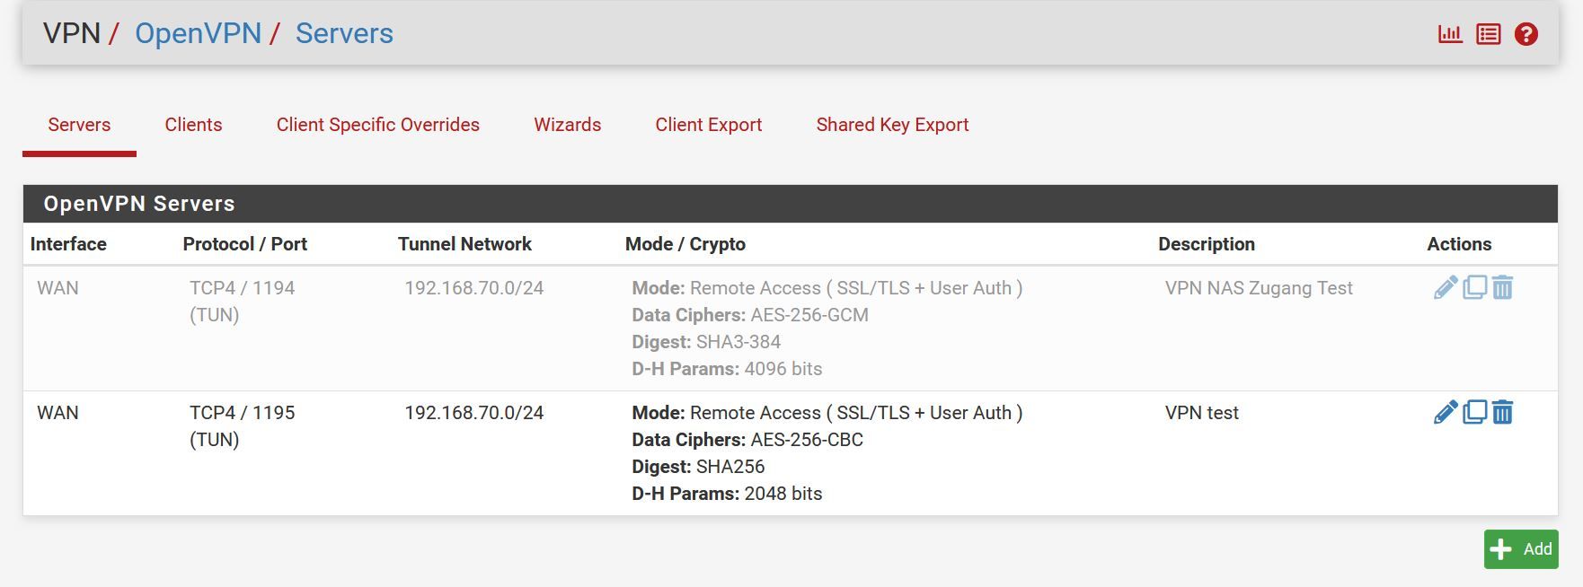This screenshot has height=587, width=1583.
Task: Duplicate the VPN test server entry
Action: (1474, 413)
